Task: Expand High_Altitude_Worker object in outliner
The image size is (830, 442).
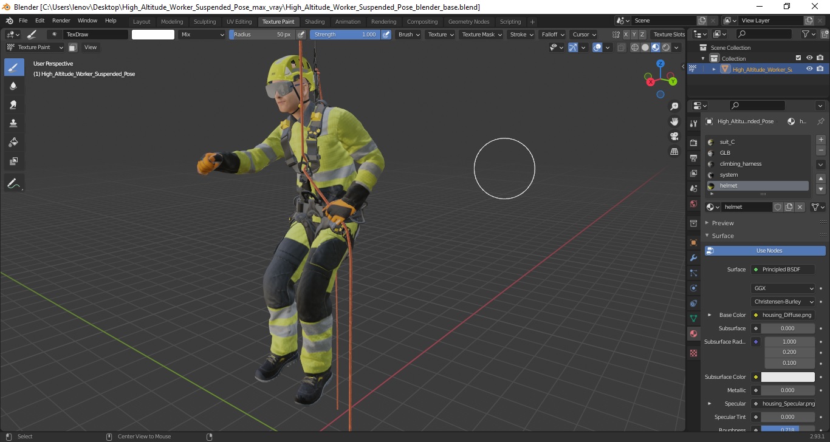Action: click(714, 69)
